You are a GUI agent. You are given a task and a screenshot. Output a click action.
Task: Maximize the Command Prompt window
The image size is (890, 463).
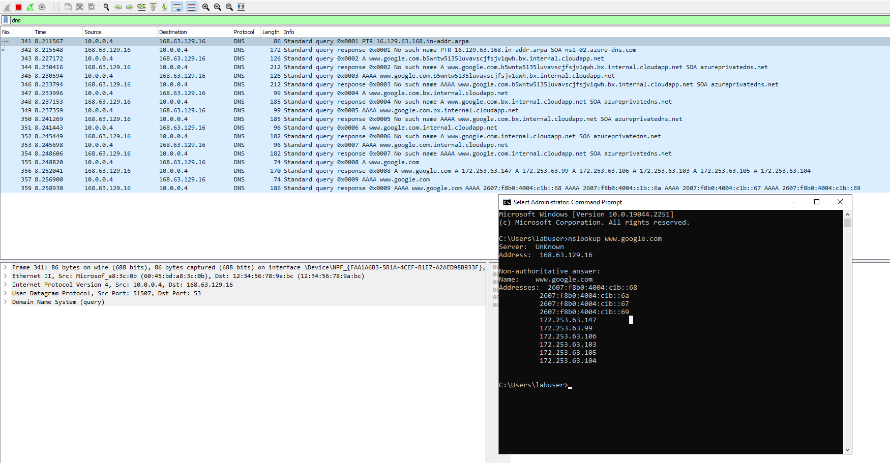tap(817, 202)
